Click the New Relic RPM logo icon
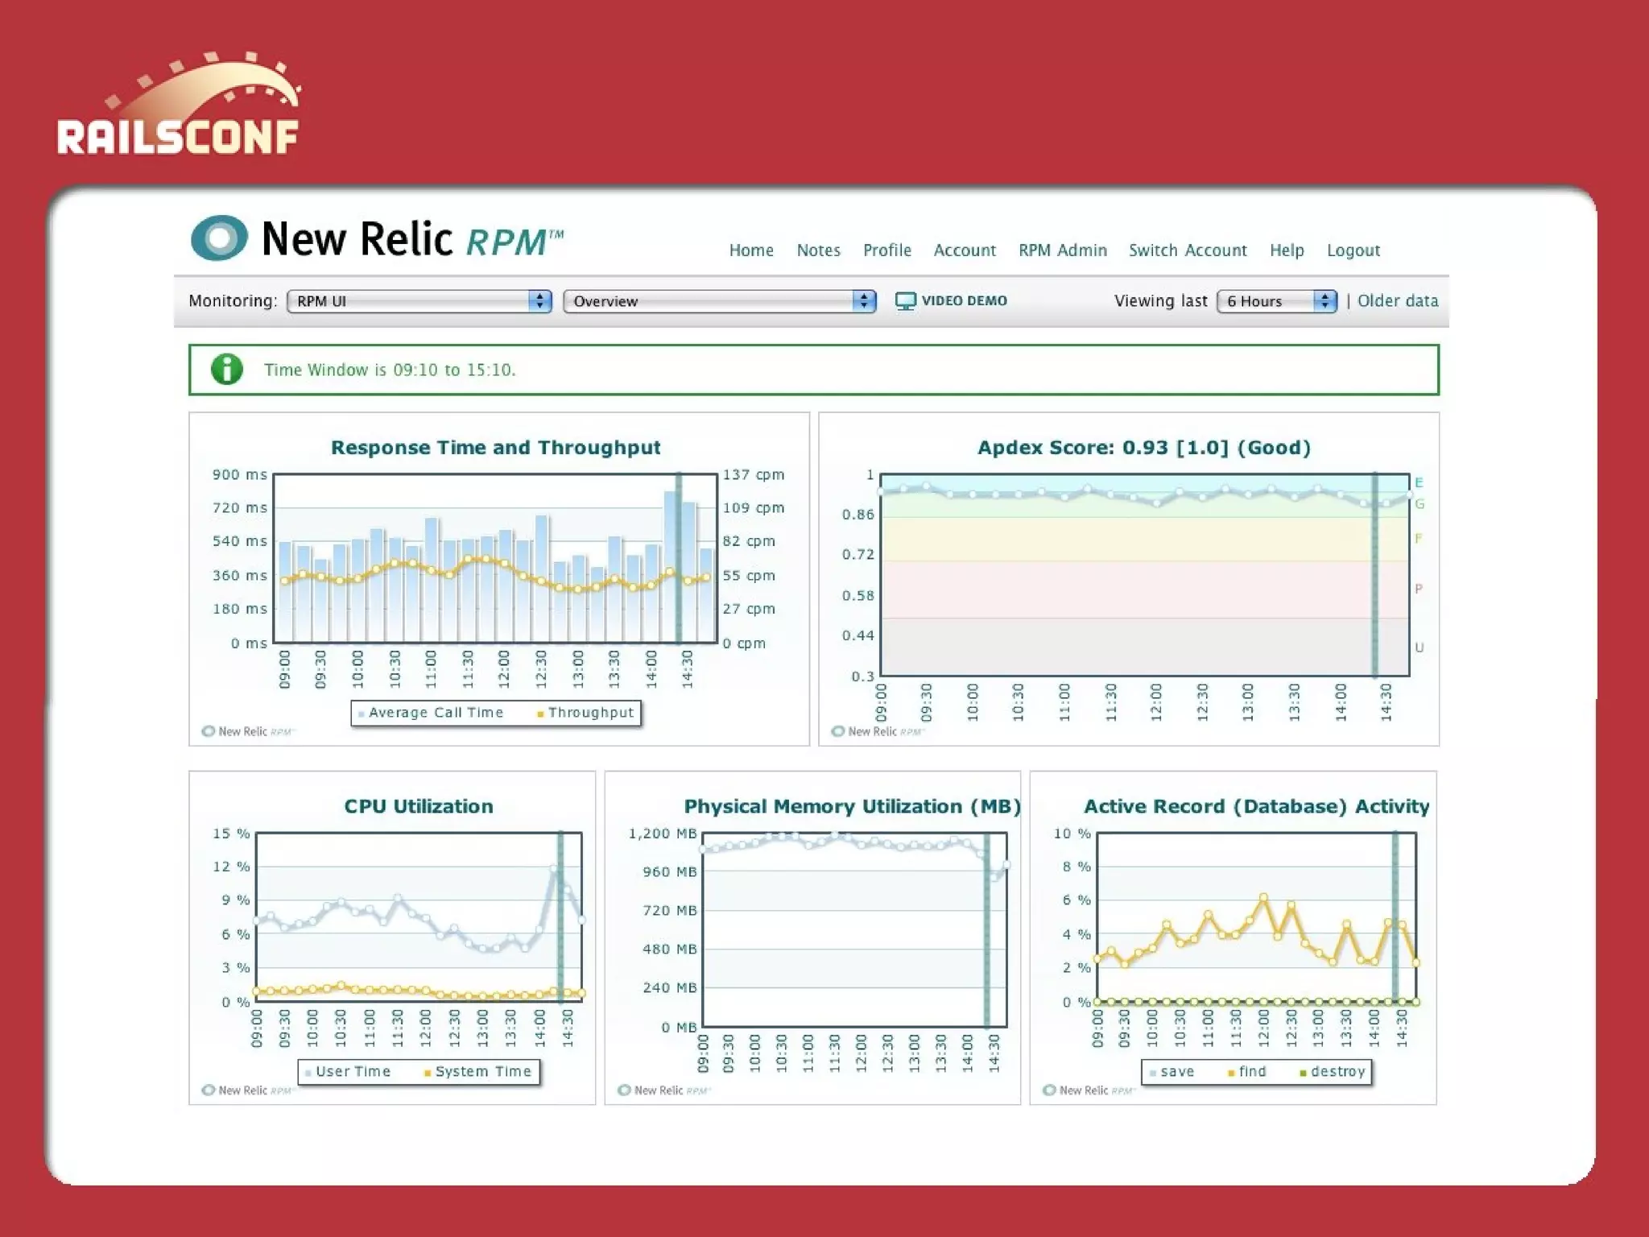This screenshot has height=1237, width=1649. click(x=219, y=238)
